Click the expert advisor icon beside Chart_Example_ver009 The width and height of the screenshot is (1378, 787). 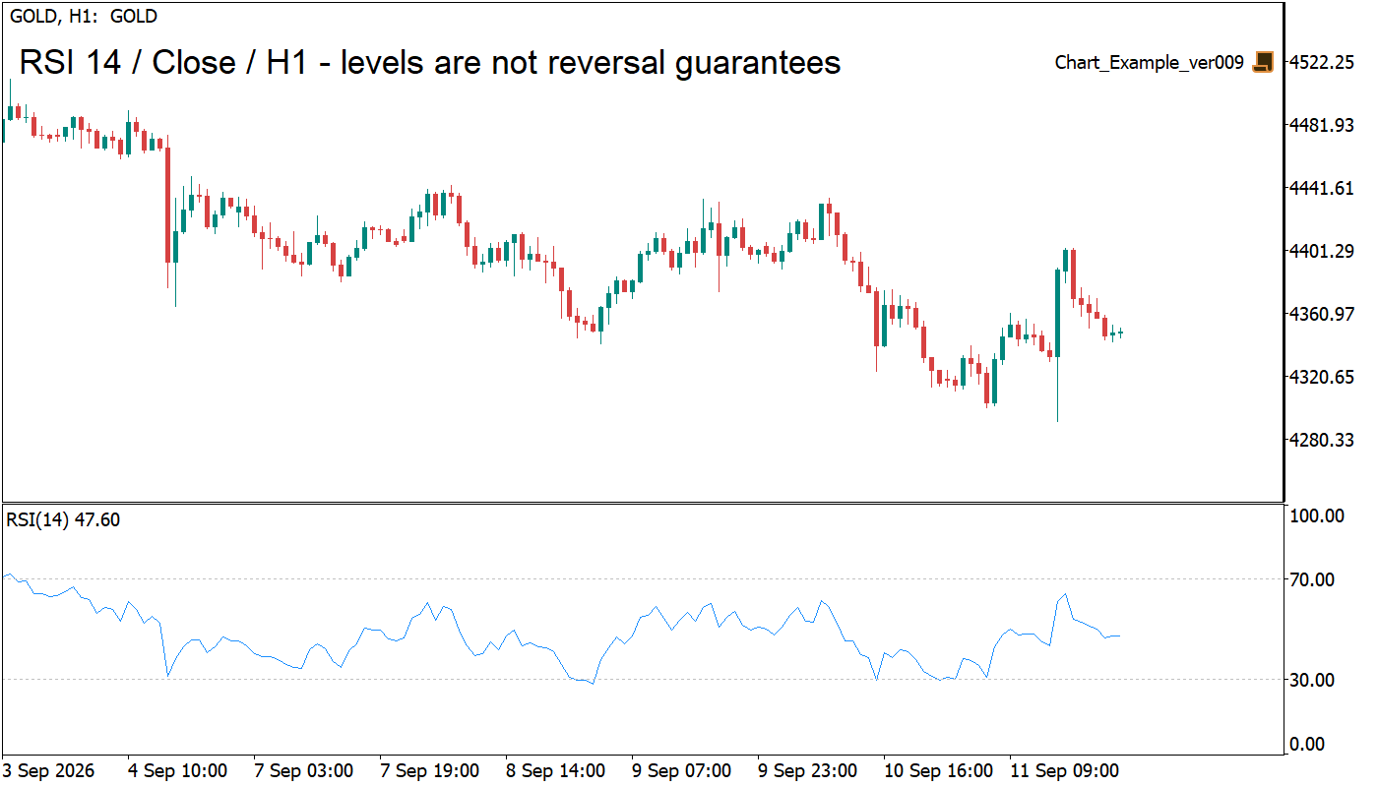pos(1263,63)
